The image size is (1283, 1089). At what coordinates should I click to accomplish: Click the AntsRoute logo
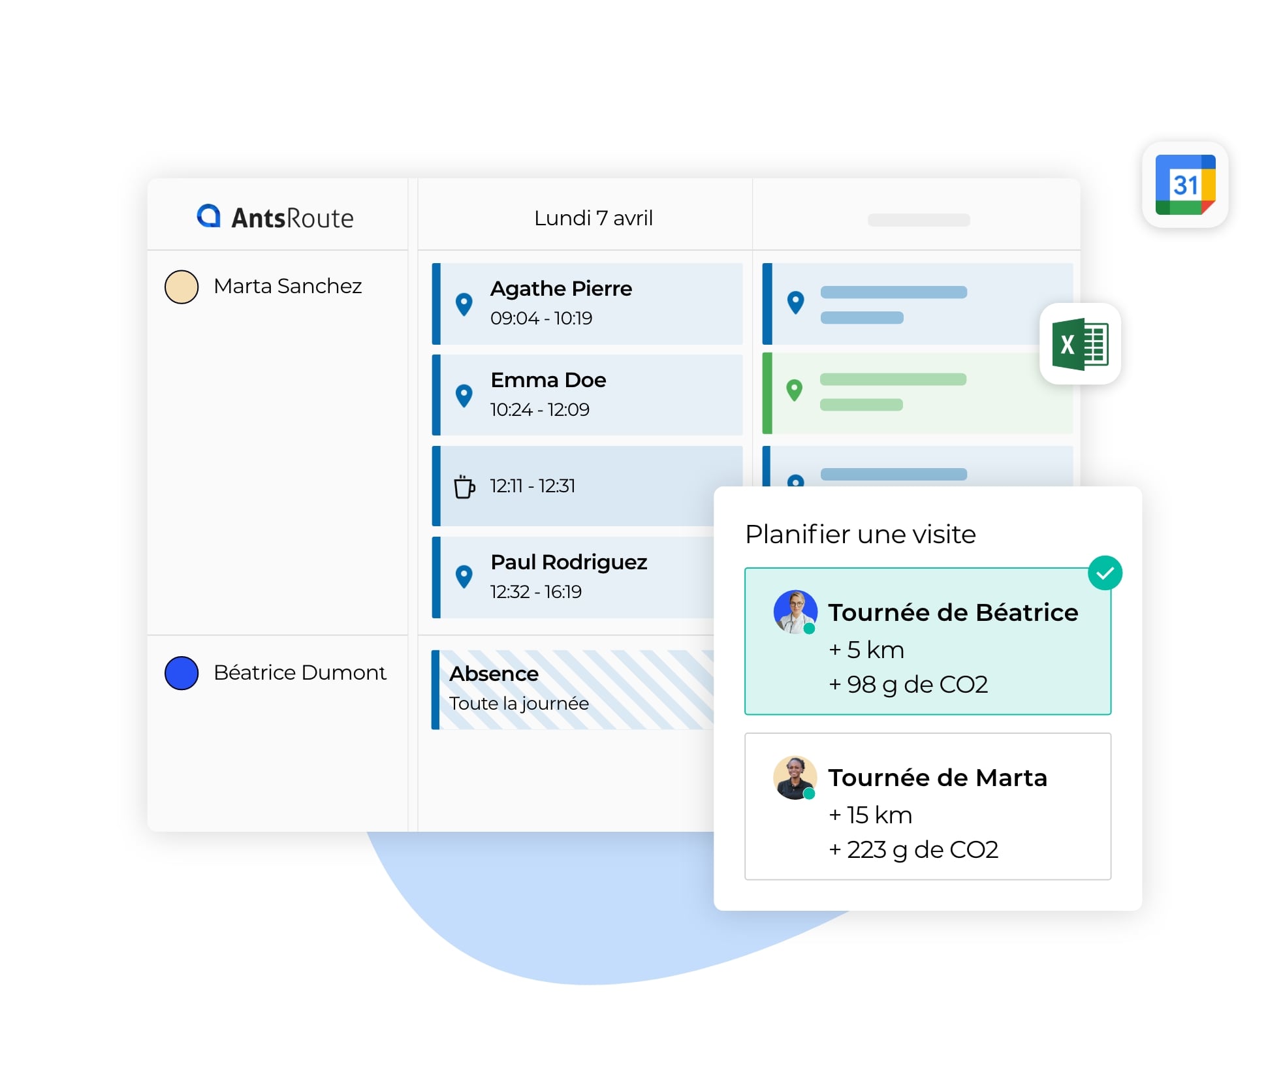(275, 217)
